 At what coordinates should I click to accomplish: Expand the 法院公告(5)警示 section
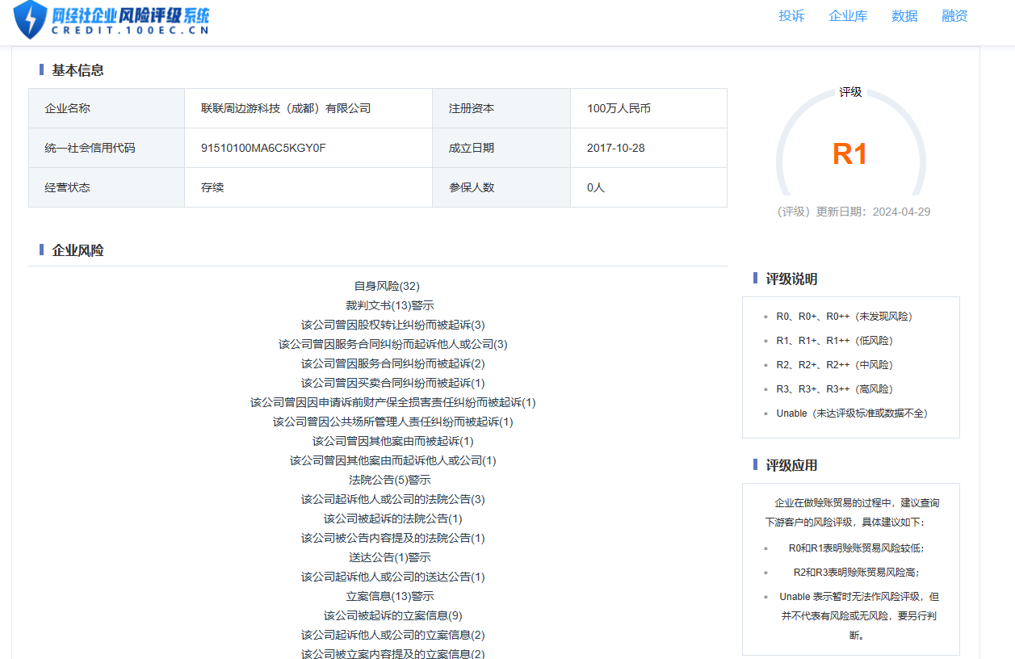tap(389, 480)
